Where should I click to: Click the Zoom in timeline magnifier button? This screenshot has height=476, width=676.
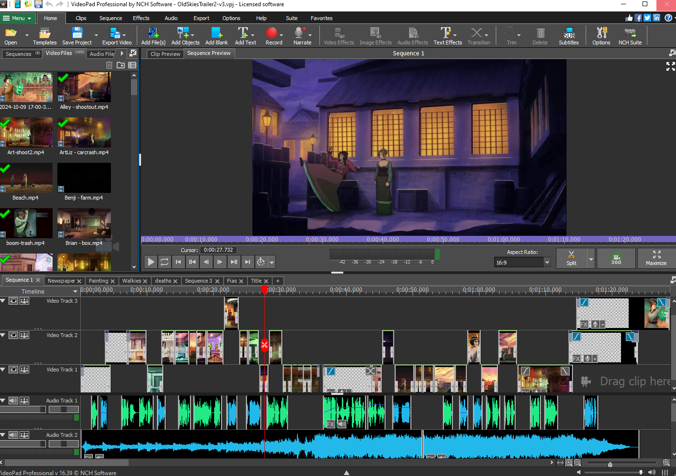[x=666, y=463]
